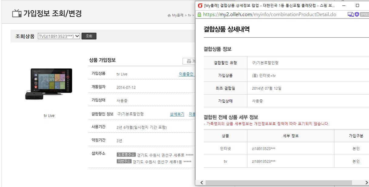Click the green padlock security icon
This screenshot has height=187, width=369.
click(199, 14)
